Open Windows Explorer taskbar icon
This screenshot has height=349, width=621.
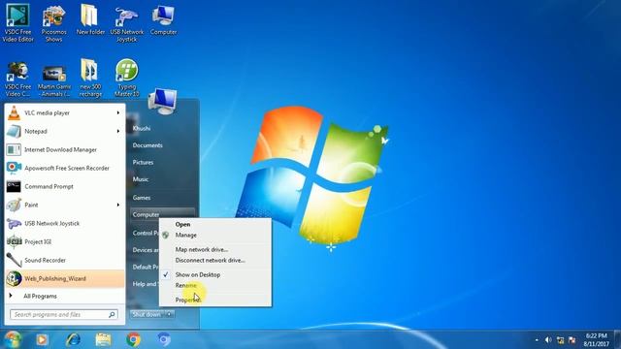pyautogui.click(x=104, y=339)
